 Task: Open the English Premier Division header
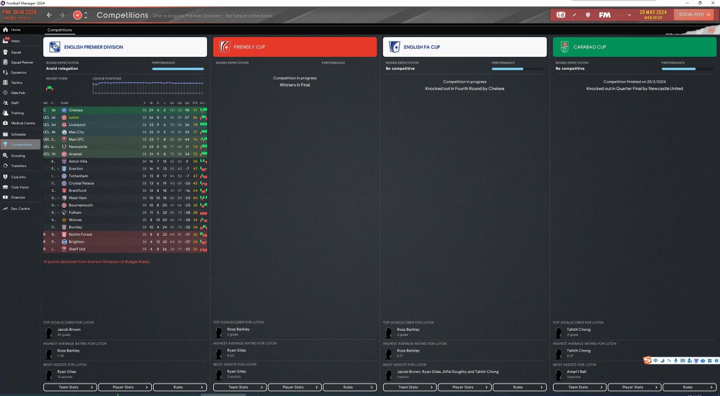[x=125, y=47]
